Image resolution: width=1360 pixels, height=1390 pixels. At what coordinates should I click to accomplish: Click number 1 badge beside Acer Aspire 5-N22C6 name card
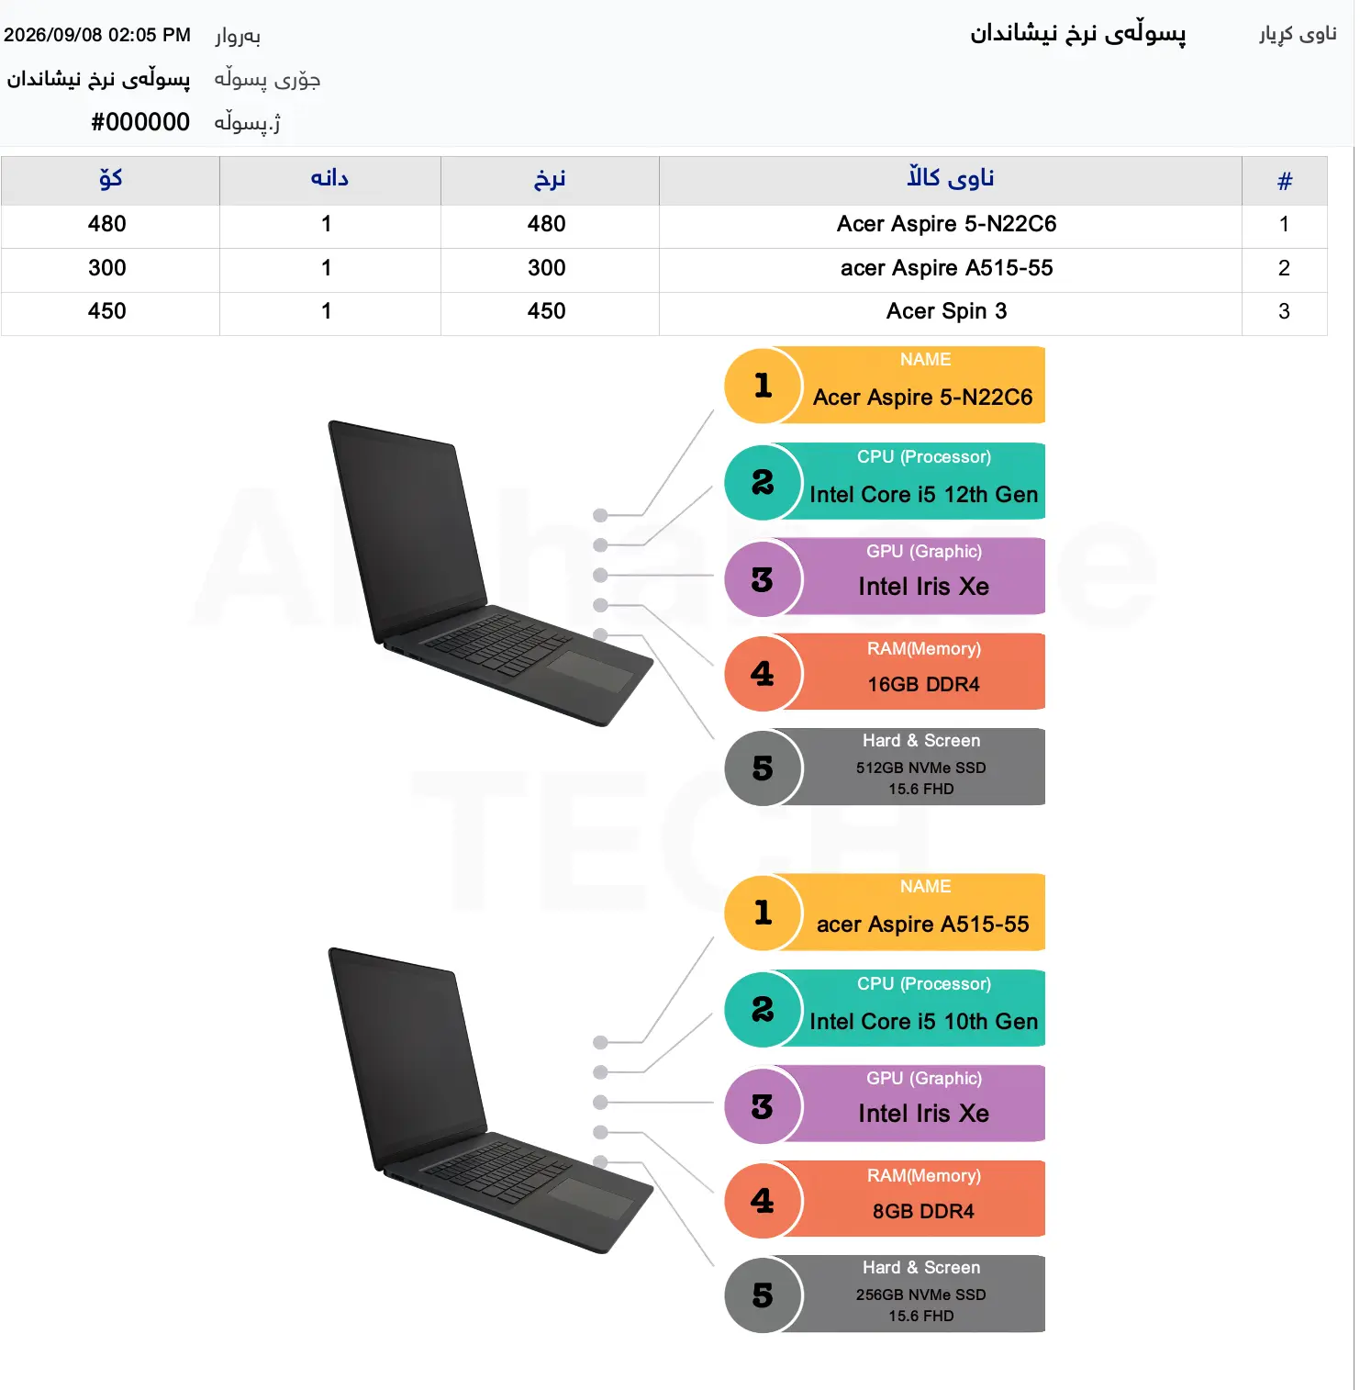point(763,386)
